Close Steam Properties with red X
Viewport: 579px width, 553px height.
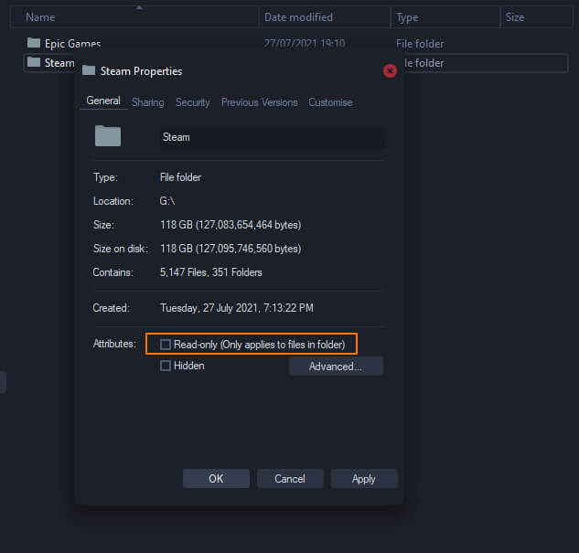click(x=390, y=70)
